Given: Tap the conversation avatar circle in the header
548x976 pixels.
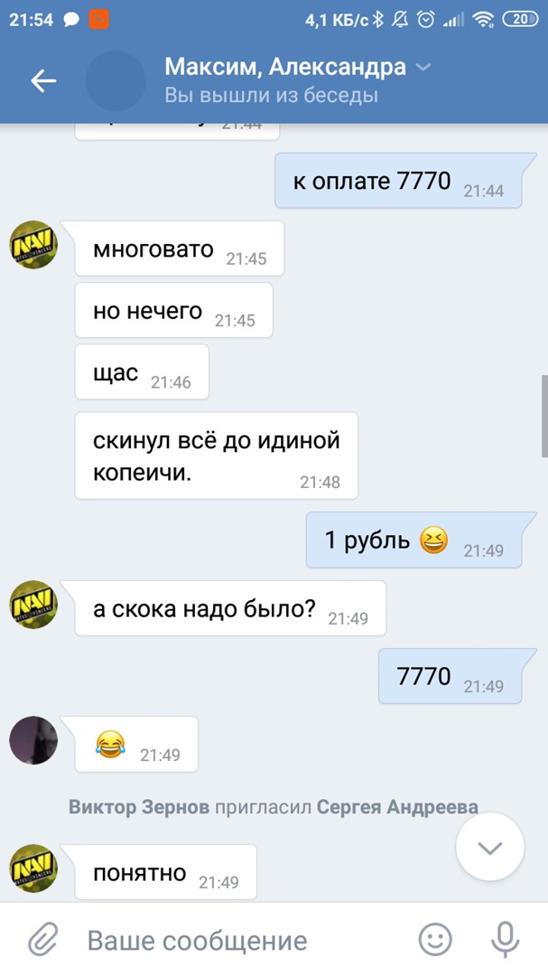Looking at the screenshot, I should (116, 81).
